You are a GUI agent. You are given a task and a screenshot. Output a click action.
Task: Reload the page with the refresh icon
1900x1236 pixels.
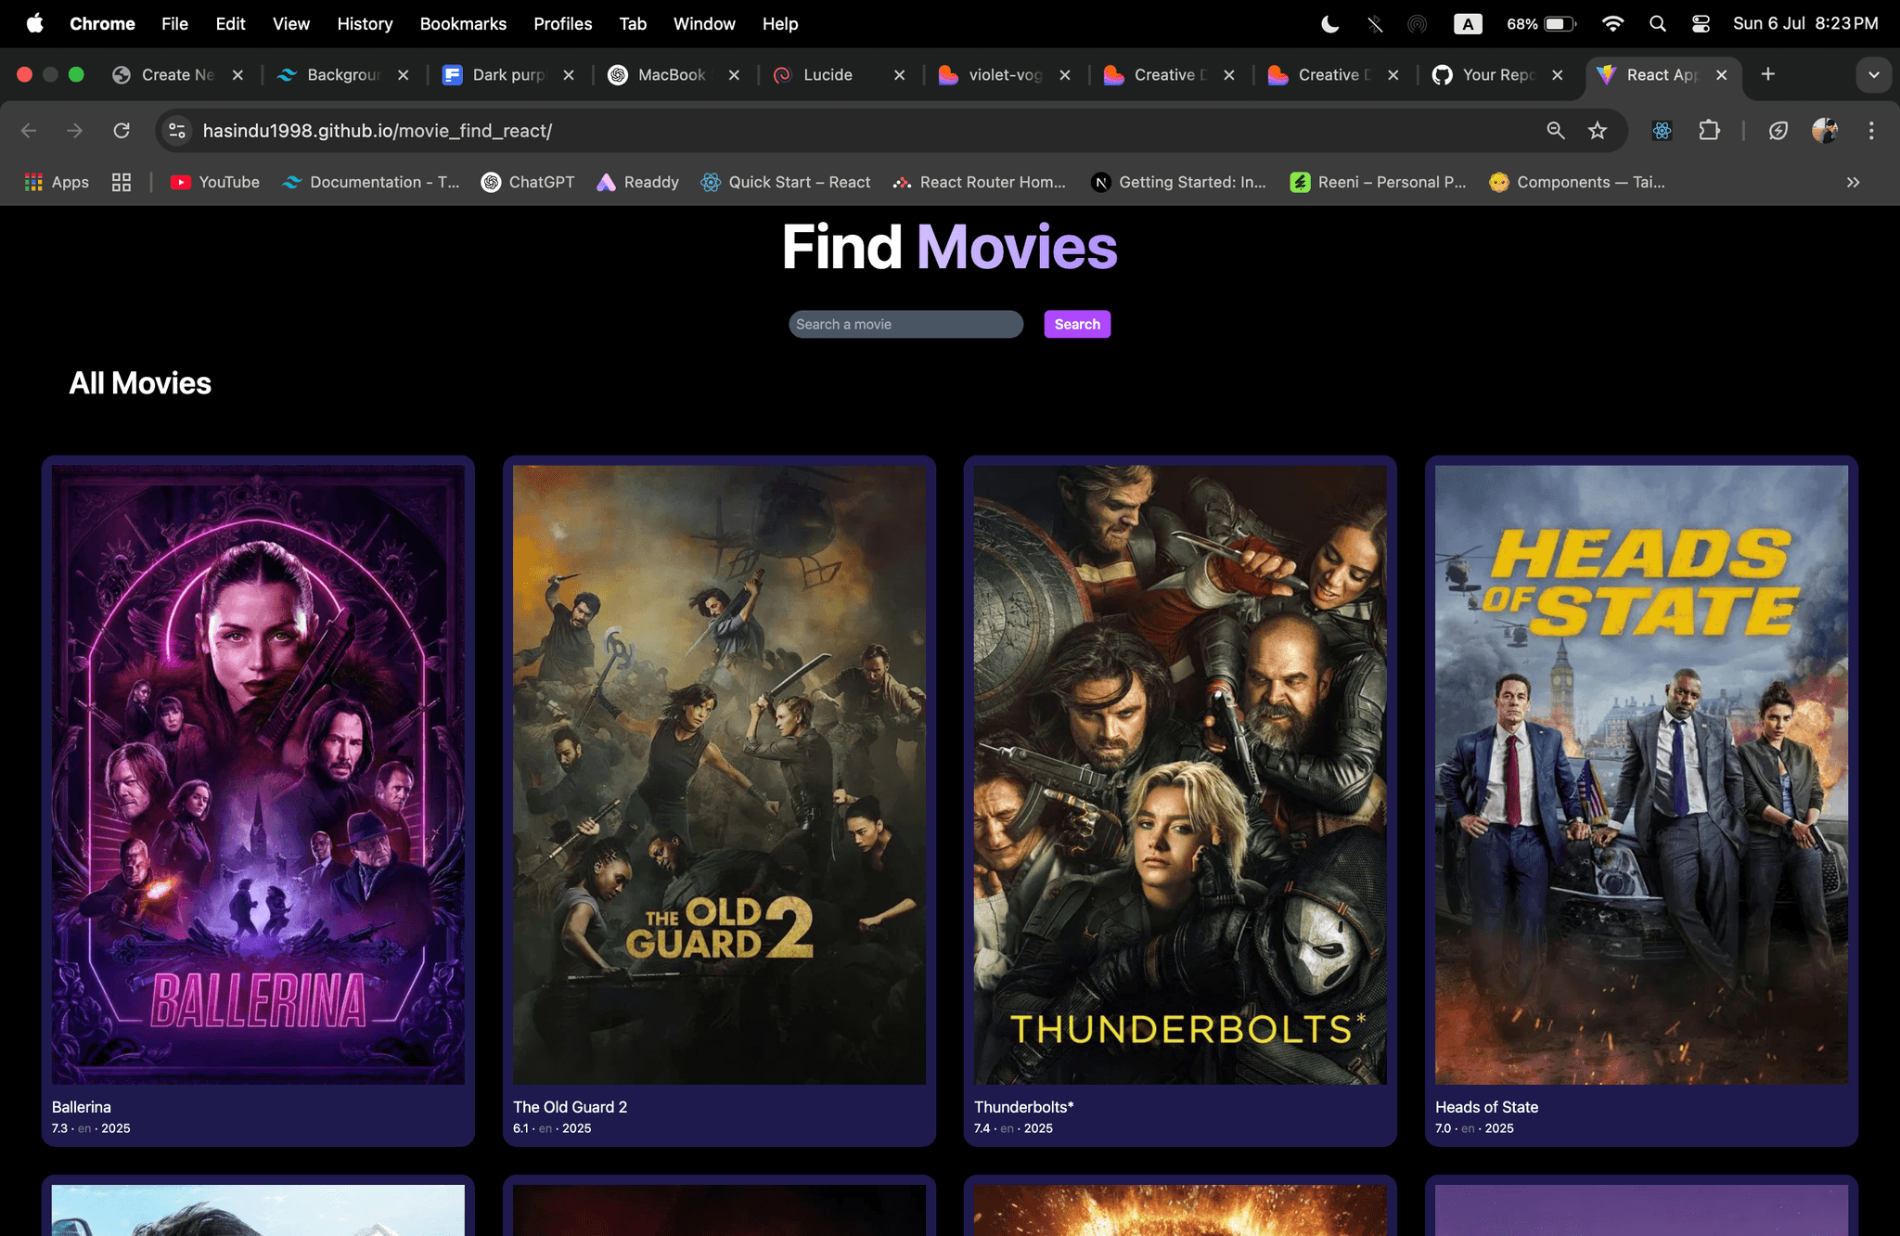pos(121,130)
